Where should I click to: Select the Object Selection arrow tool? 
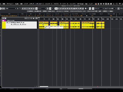pos(56,8)
